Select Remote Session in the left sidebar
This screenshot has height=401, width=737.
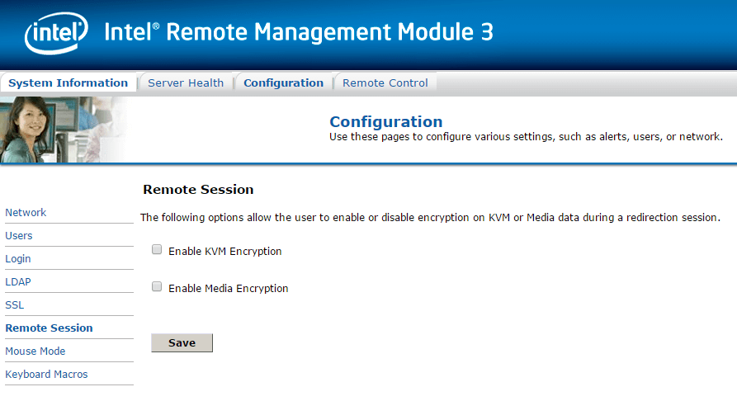tap(49, 328)
